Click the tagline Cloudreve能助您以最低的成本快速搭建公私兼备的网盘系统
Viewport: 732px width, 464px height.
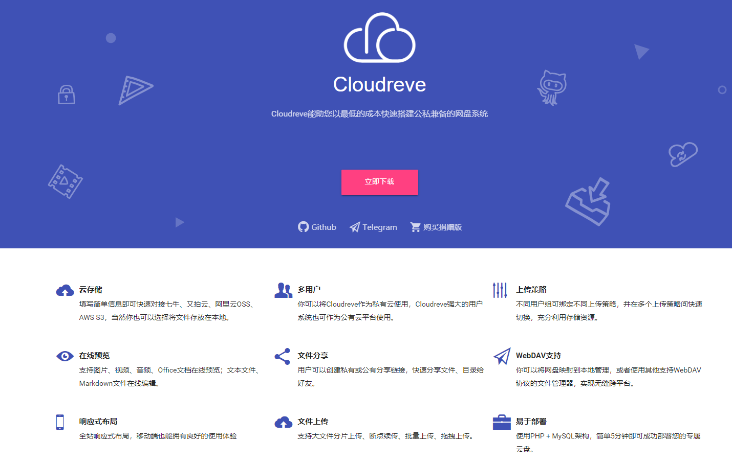(379, 113)
